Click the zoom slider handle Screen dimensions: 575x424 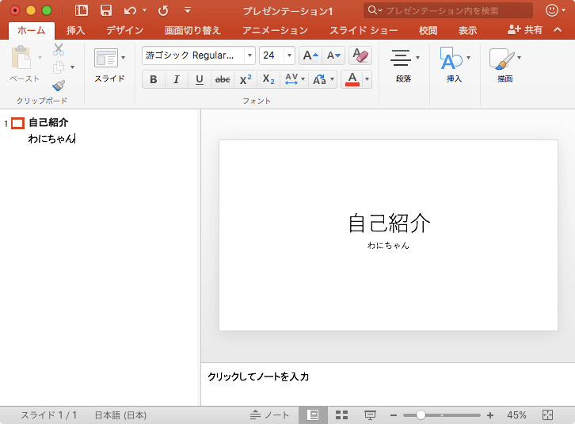(x=421, y=415)
